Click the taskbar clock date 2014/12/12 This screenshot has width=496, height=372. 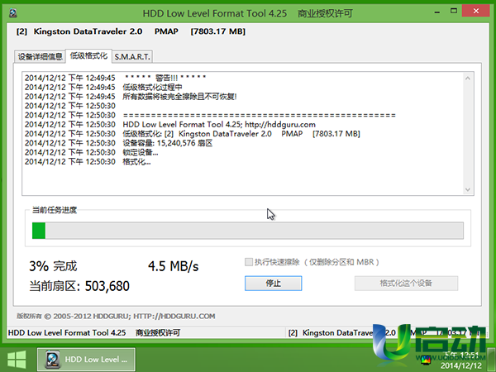pyautogui.click(x=461, y=365)
